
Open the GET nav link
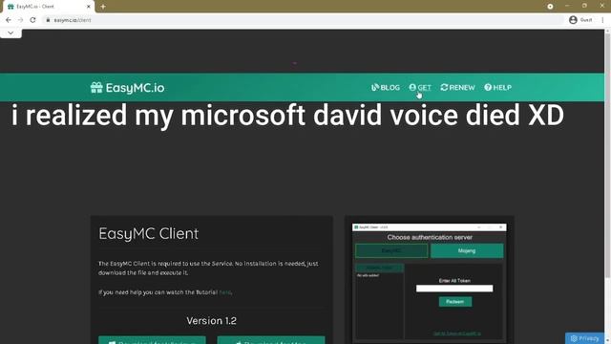tap(420, 87)
